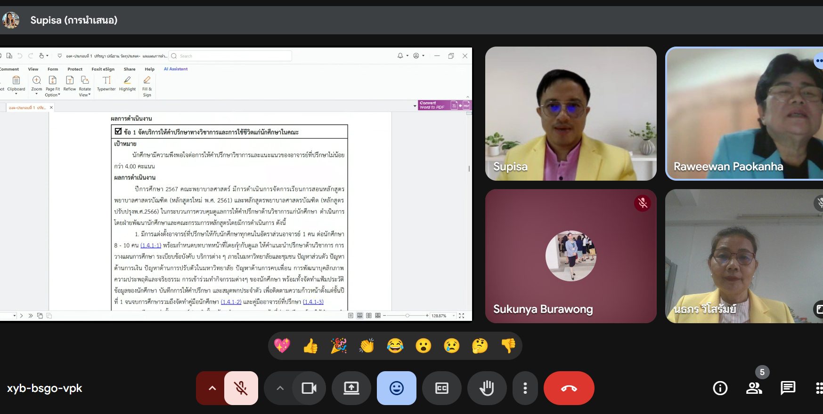The width and height of the screenshot is (823, 414).
Task: Start presenting your screen
Action: coord(351,388)
